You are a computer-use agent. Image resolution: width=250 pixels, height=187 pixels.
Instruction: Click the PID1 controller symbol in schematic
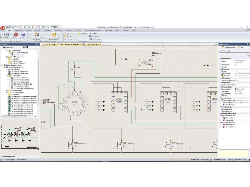coord(119,101)
